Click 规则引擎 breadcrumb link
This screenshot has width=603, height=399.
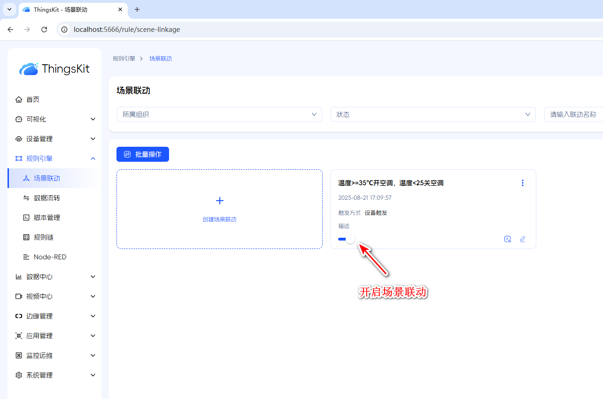point(124,59)
